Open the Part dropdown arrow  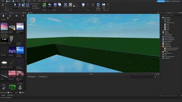pyautogui.click(x=55, y=8)
